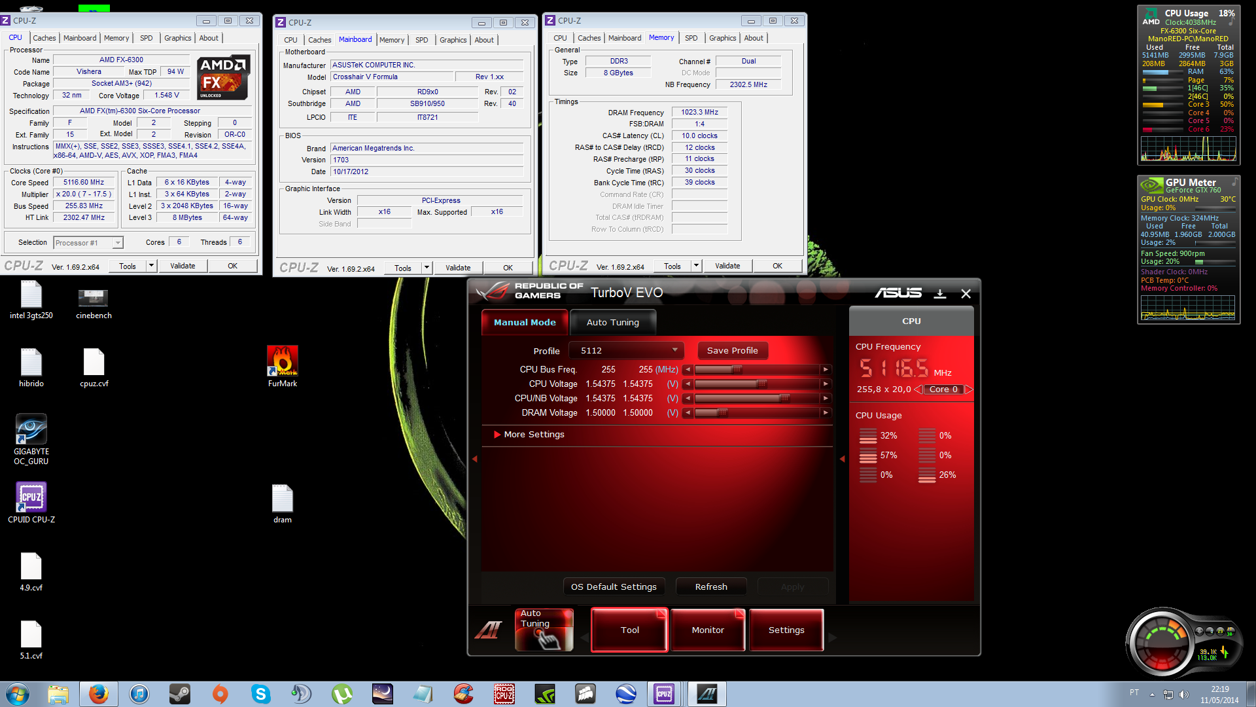Click the Save Profile button

coord(733,351)
